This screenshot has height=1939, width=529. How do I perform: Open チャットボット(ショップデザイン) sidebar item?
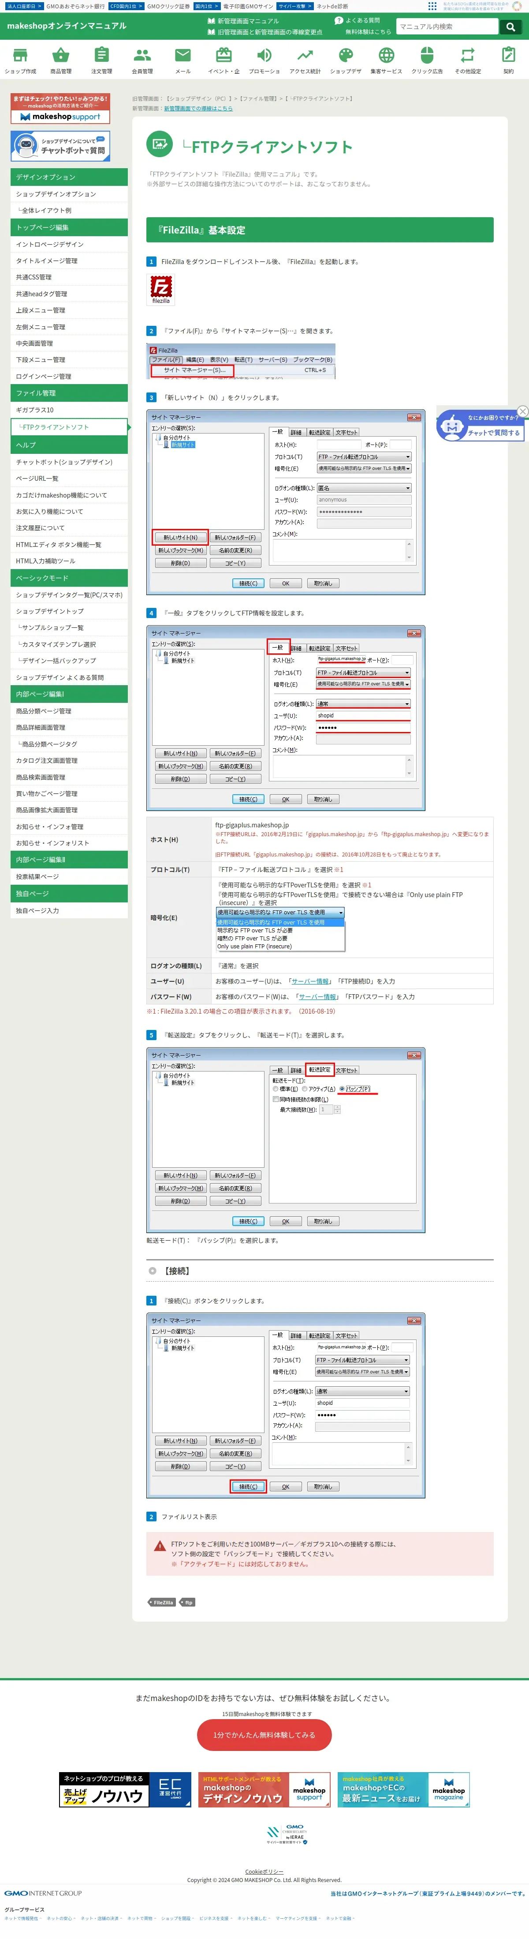(x=69, y=462)
